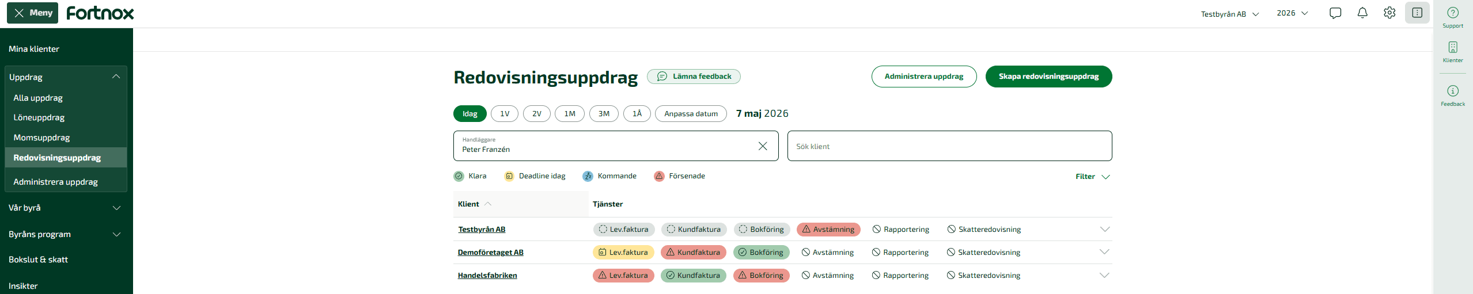Screen dimensions: 1473x294
Task: Select the 1V date range
Action: [505, 114]
